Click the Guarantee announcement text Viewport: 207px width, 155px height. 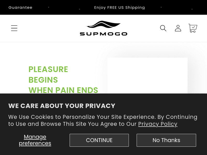click(x=20, y=7)
